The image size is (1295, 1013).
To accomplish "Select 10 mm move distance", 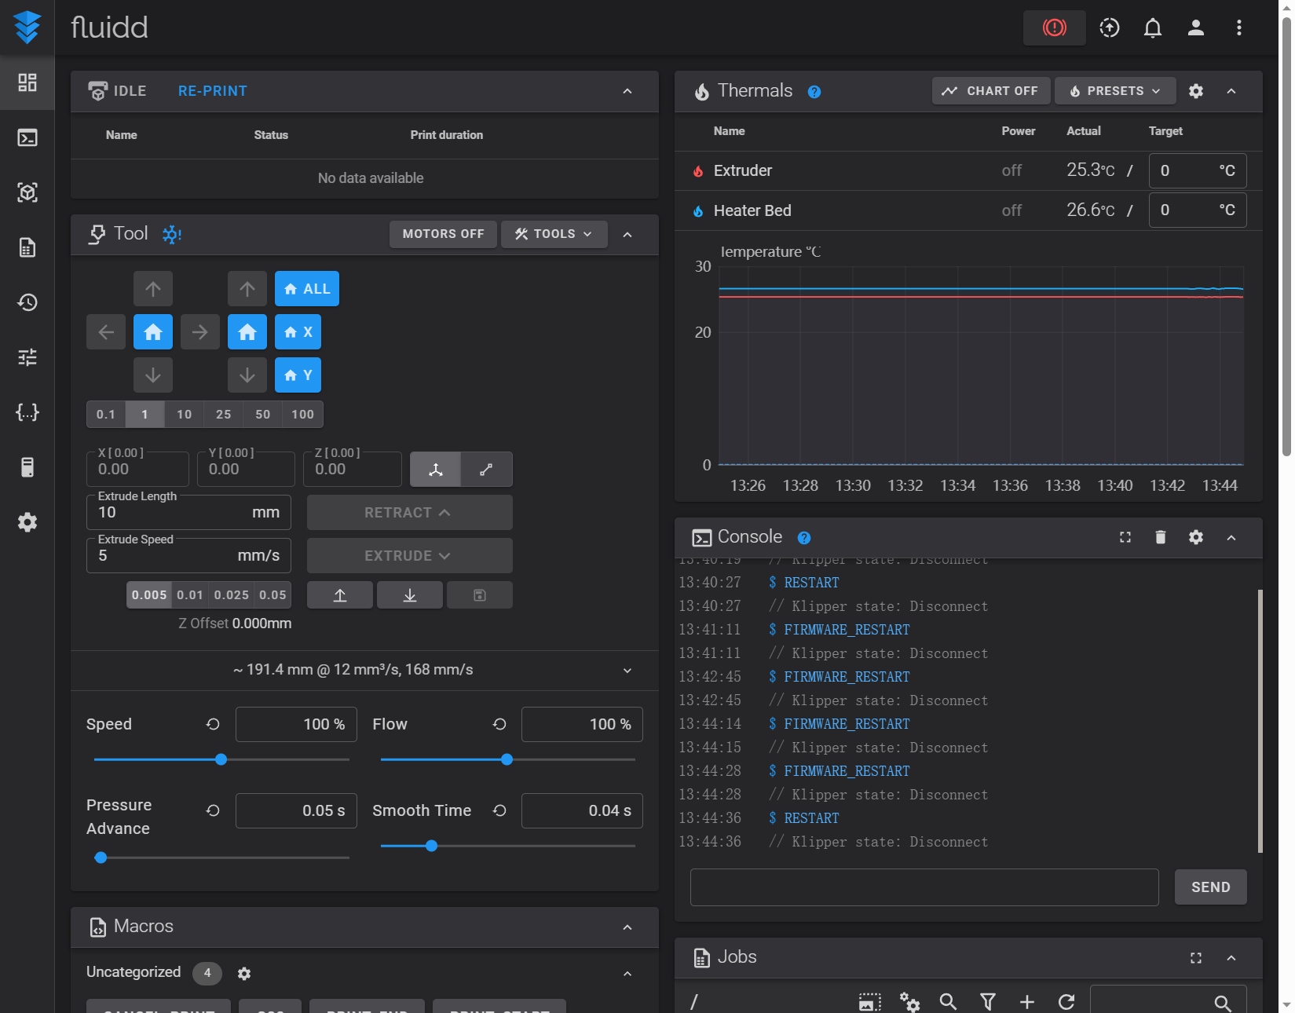I will 185,415.
